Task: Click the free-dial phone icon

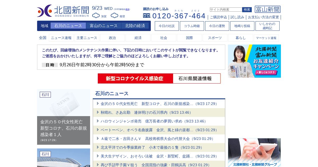Action: tap(147, 16)
